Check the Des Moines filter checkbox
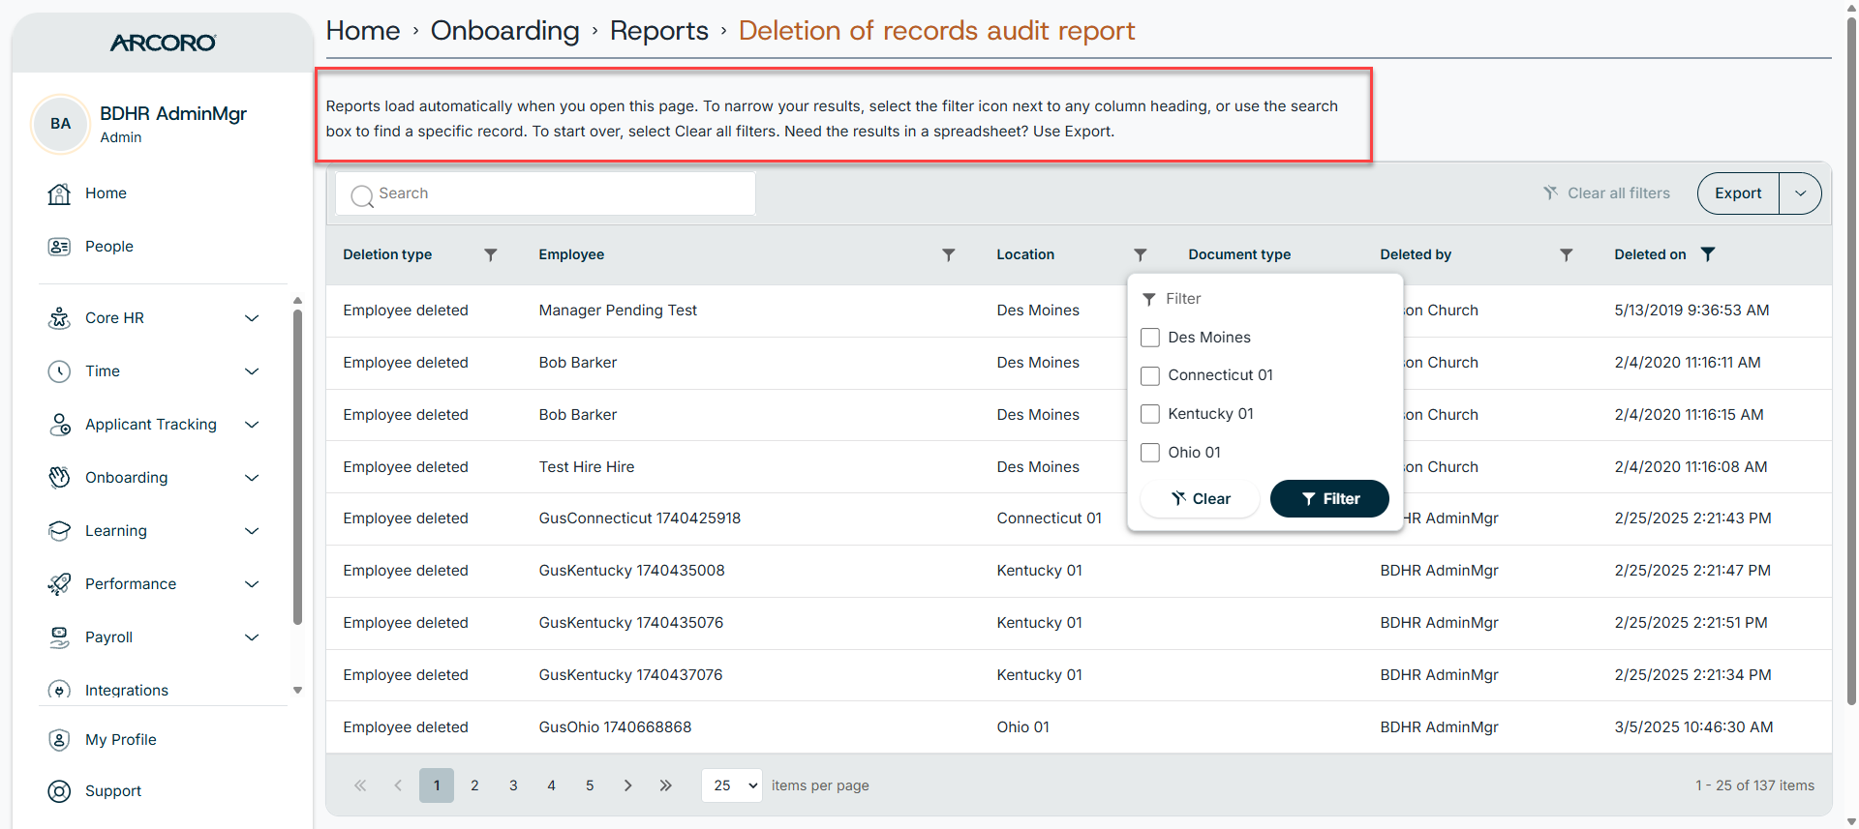Screen dimensions: 1859x829 [x=1150, y=338]
